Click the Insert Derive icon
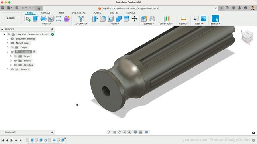 196,19
